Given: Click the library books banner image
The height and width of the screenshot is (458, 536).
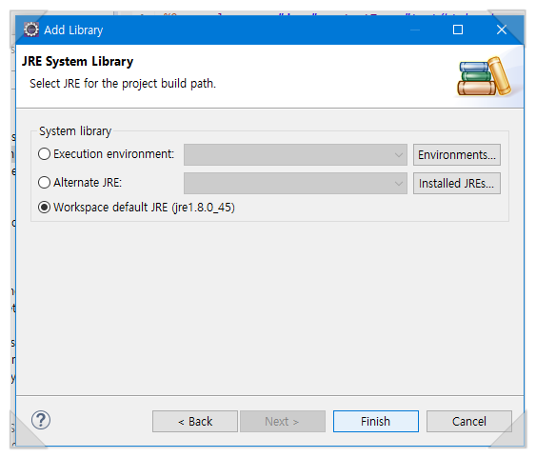Looking at the screenshot, I should (x=484, y=76).
